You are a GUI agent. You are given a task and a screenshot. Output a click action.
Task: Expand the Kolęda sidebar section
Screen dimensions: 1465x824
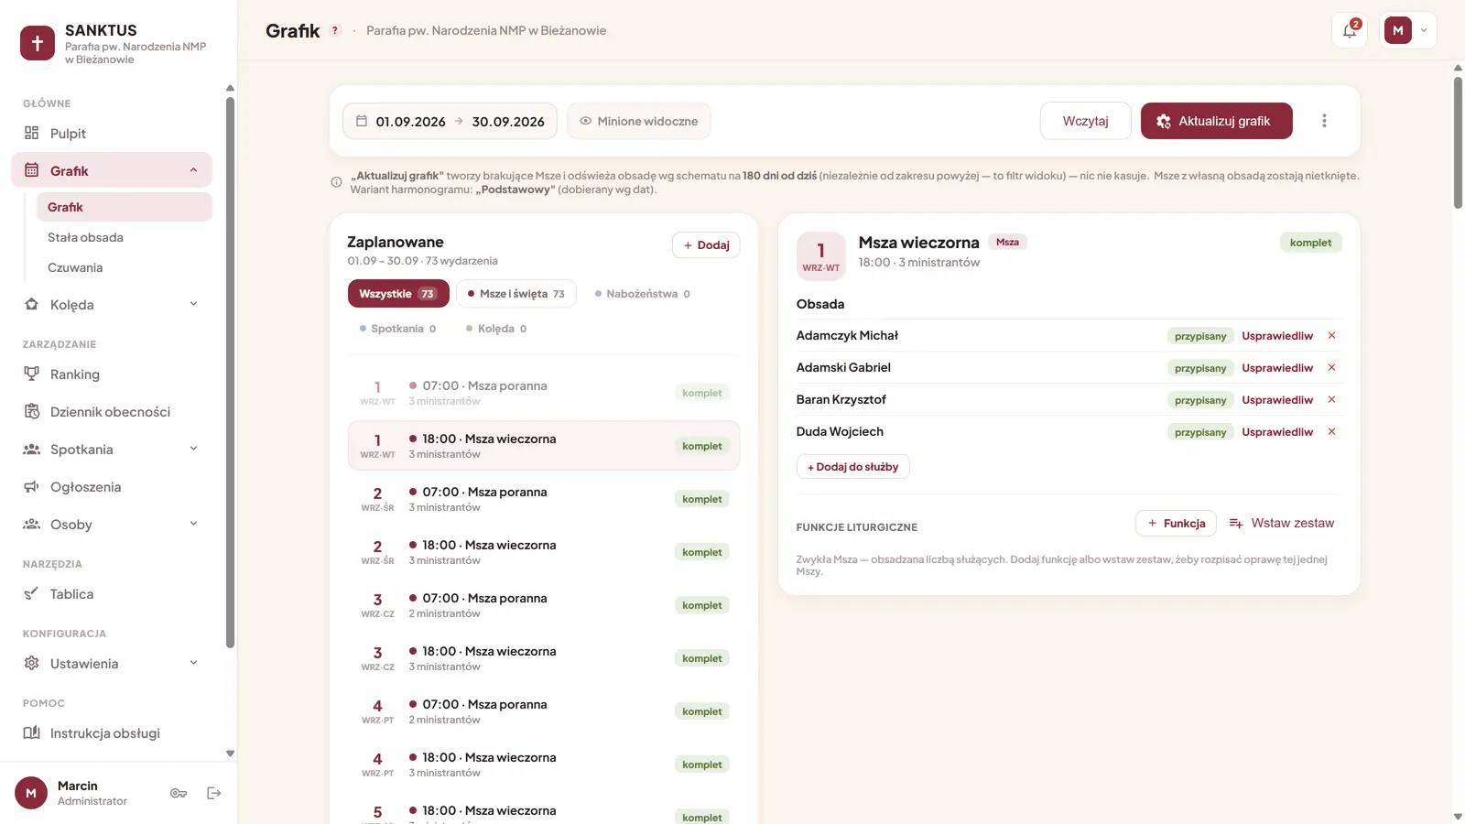pos(193,304)
